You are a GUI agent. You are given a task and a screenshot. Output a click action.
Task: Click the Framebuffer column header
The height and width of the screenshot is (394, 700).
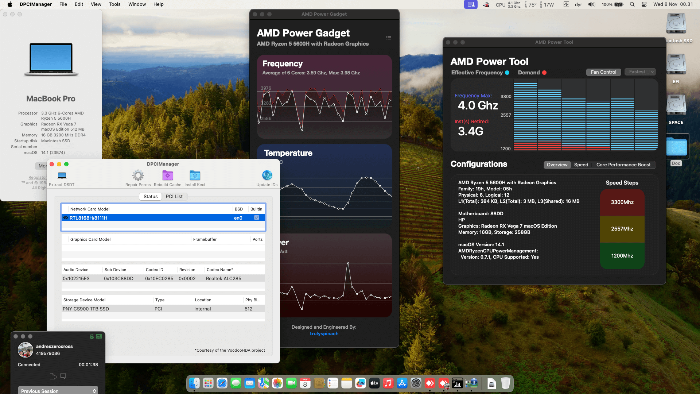point(221,239)
